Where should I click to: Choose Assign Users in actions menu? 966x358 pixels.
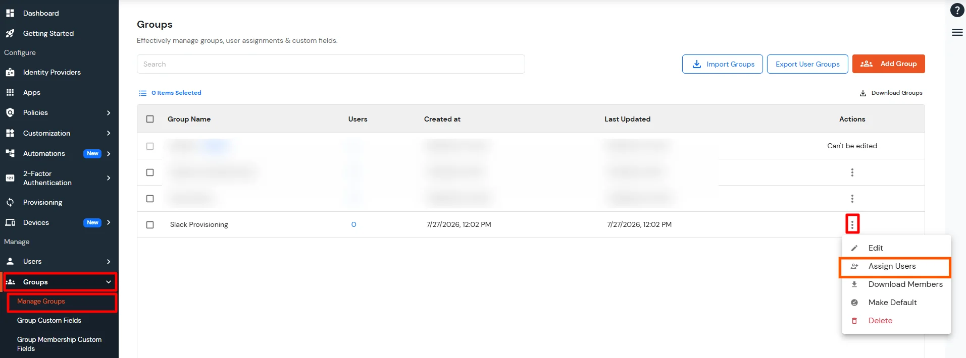tap(896, 266)
